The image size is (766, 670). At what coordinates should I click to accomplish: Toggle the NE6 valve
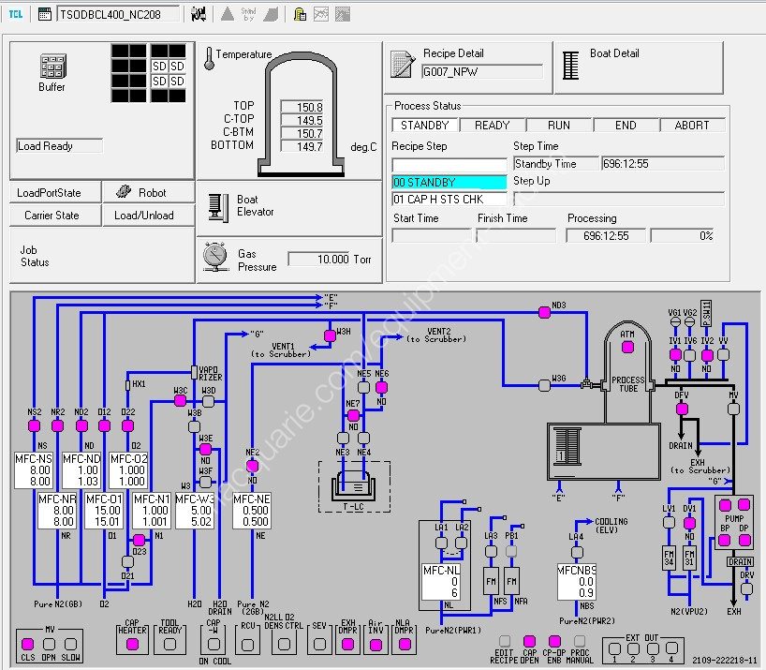[381, 387]
